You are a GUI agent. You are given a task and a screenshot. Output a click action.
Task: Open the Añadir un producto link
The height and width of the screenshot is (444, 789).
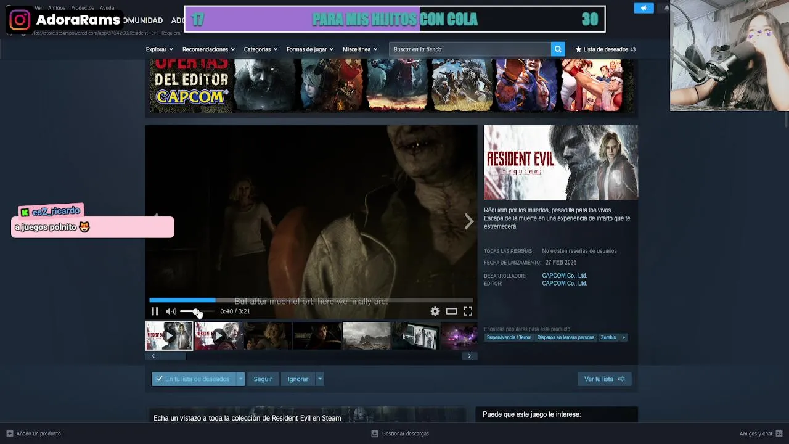coord(33,434)
